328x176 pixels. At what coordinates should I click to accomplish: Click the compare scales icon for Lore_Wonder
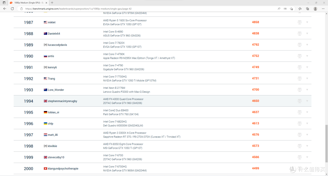pyautogui.click(x=299, y=90)
